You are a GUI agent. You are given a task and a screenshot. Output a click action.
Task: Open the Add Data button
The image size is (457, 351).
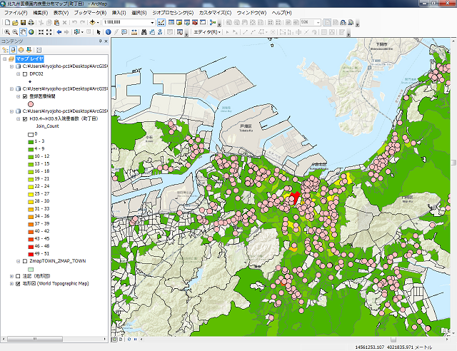(93, 22)
